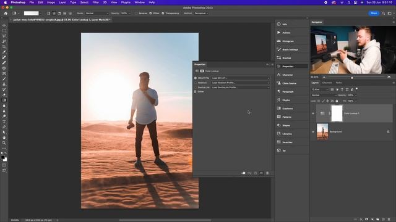Screen dimensions: 396x222
Task: Select the Clone Stamp tool
Action: coord(4,84)
